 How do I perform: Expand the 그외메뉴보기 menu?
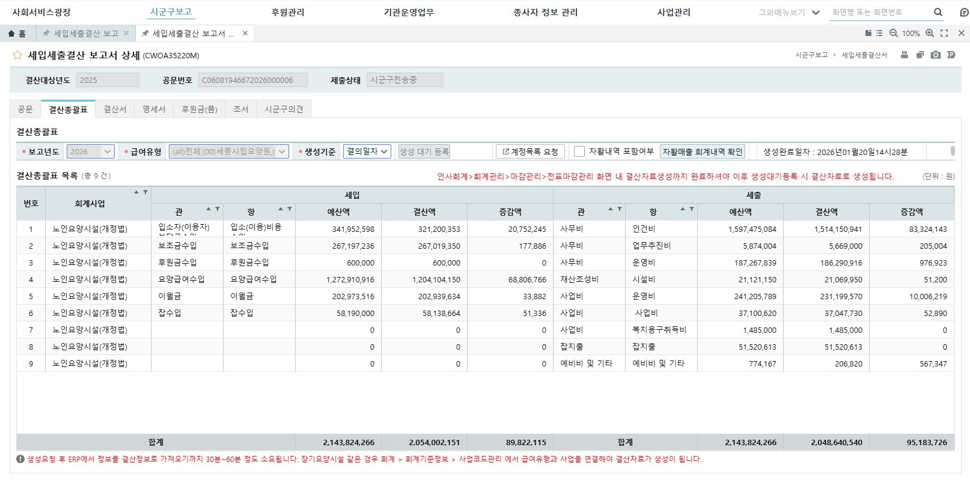[816, 12]
